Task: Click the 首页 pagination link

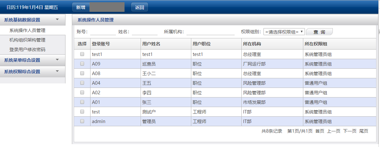Action: (320, 131)
